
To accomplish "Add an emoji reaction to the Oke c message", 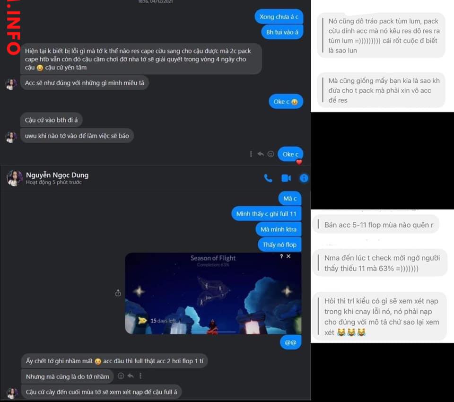I will 271,154.
